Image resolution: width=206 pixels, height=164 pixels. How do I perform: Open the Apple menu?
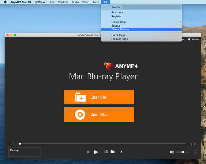click(x=5, y=2)
